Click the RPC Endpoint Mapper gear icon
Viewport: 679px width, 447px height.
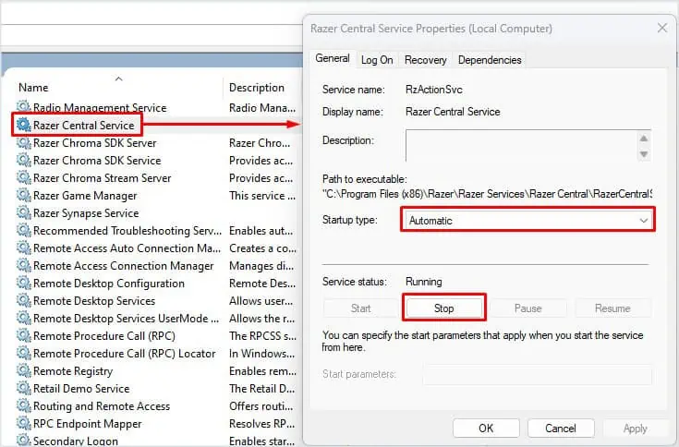[24, 424]
